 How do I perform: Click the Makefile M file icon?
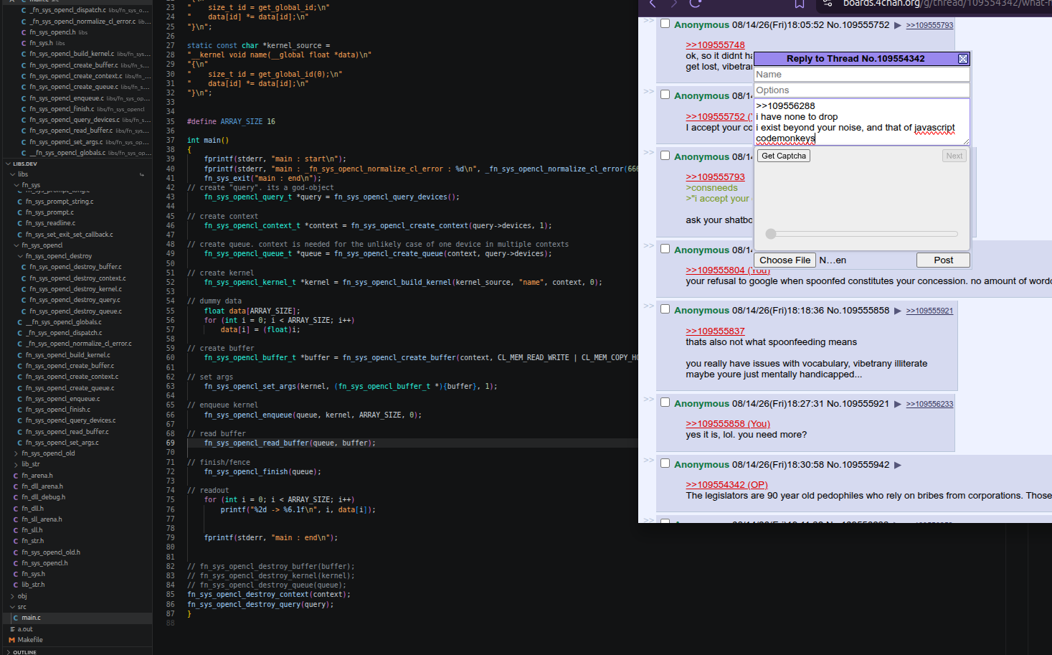coord(11,640)
